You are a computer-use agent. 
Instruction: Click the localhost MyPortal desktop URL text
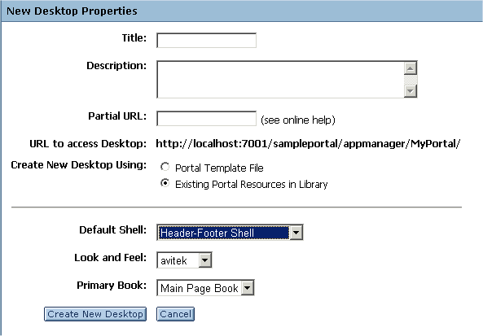(308, 144)
